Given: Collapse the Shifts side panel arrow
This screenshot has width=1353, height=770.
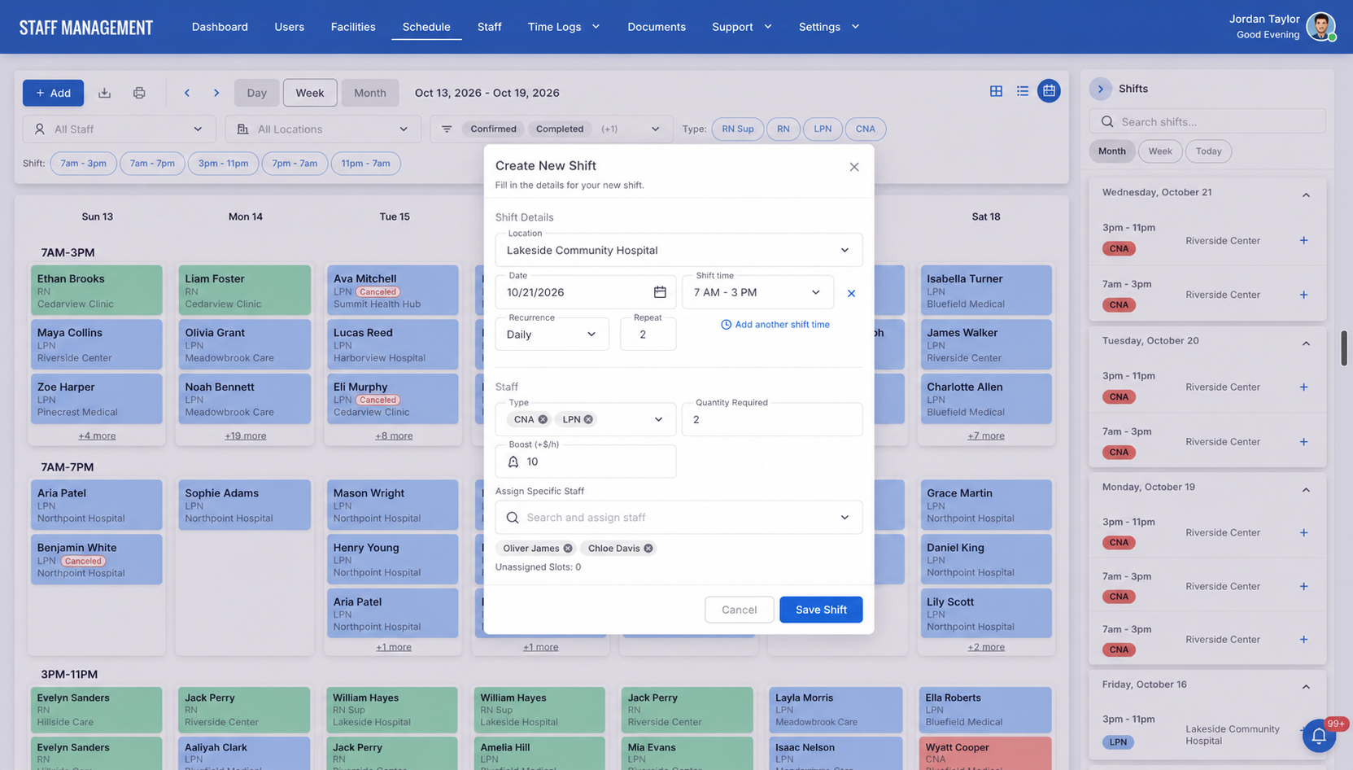Looking at the screenshot, I should click(x=1101, y=89).
